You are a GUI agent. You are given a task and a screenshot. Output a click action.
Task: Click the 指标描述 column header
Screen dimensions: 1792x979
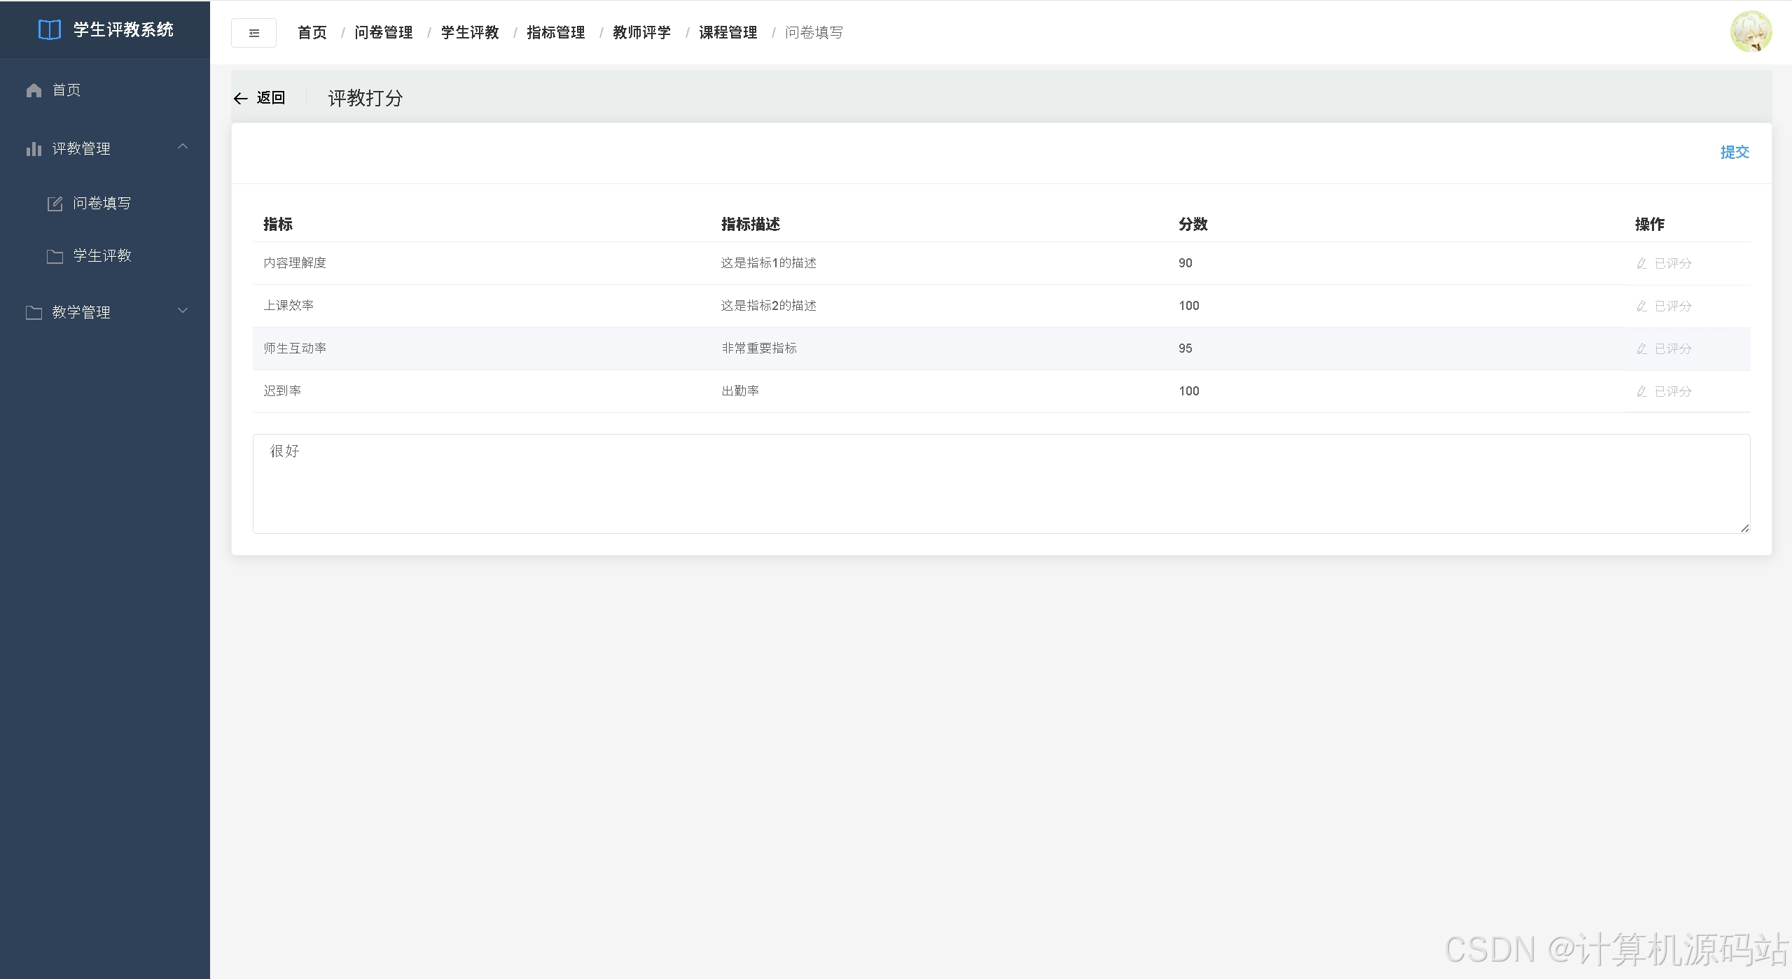[750, 225]
